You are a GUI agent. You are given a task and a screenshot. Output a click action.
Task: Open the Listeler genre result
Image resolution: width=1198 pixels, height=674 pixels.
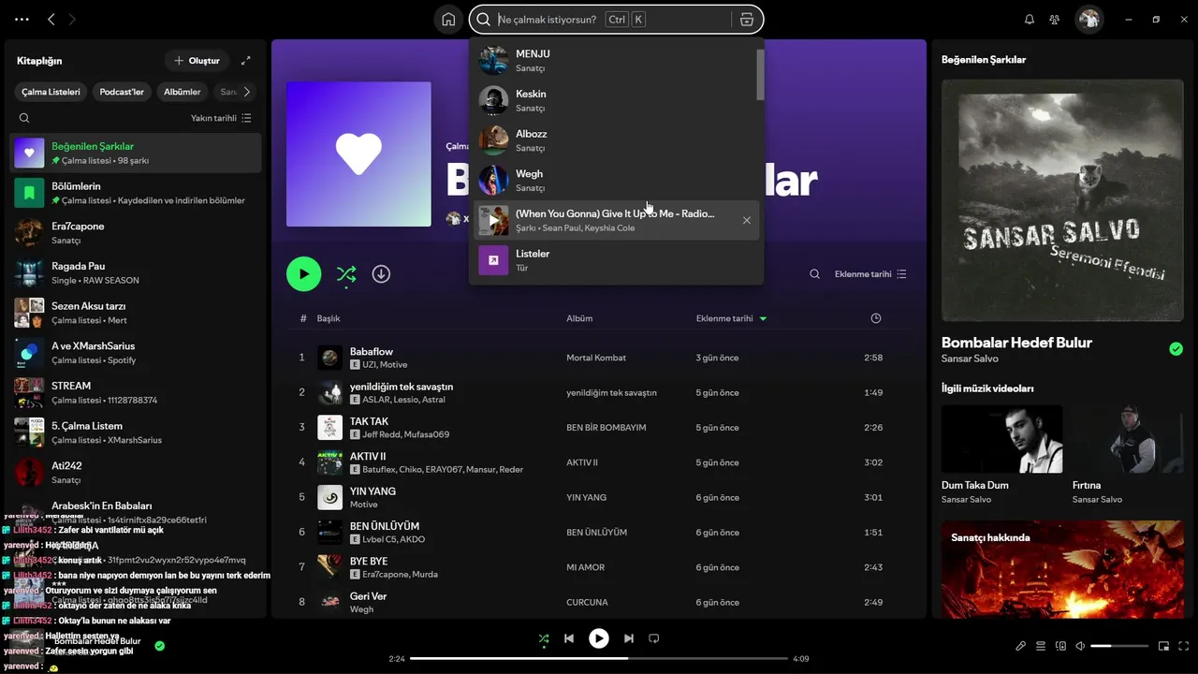[x=616, y=260]
